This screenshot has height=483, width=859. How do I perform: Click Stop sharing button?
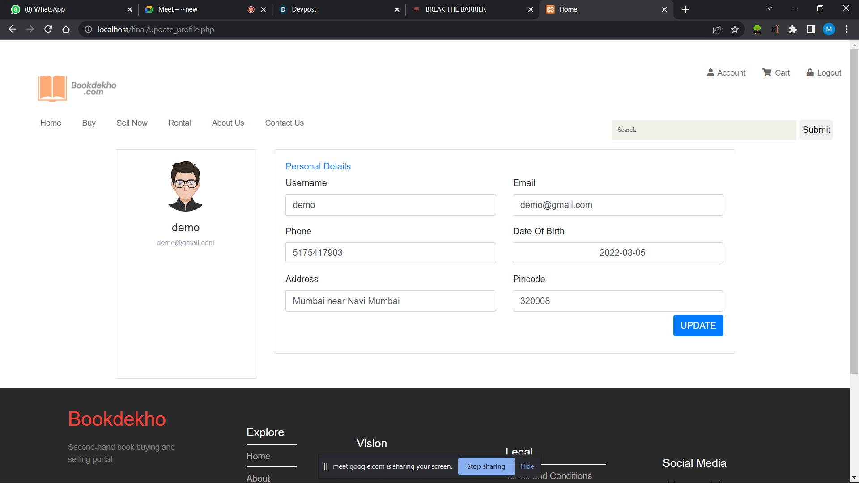(x=486, y=466)
